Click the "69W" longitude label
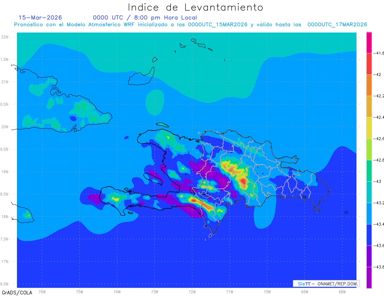This screenshot has height=296, width=384. [305, 292]
